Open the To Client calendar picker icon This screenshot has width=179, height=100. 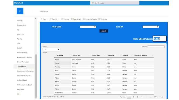157,27
